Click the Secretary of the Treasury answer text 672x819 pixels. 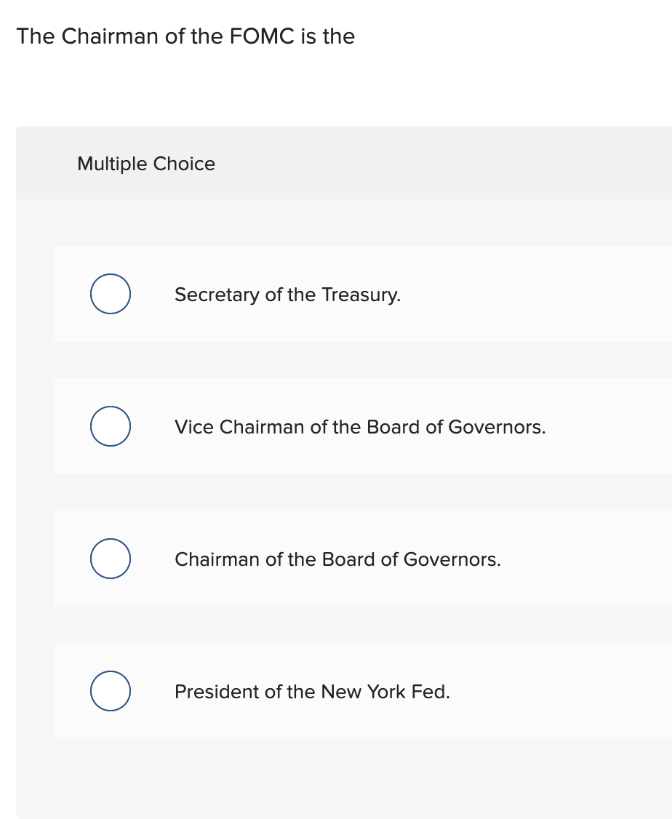tap(287, 295)
